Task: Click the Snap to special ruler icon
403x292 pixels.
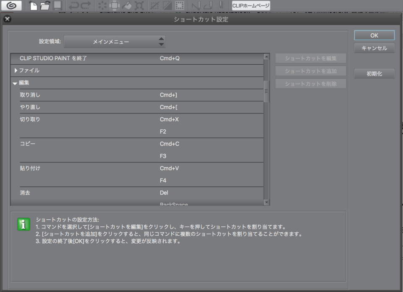Action: tap(208, 5)
